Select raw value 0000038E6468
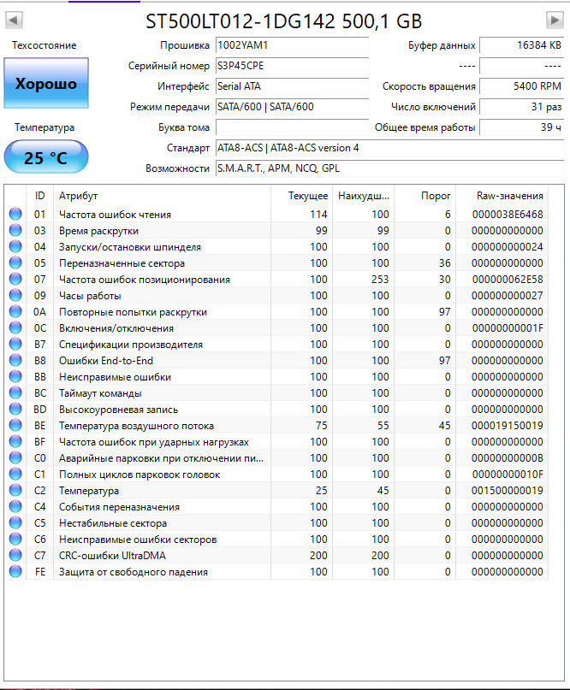 (508, 215)
